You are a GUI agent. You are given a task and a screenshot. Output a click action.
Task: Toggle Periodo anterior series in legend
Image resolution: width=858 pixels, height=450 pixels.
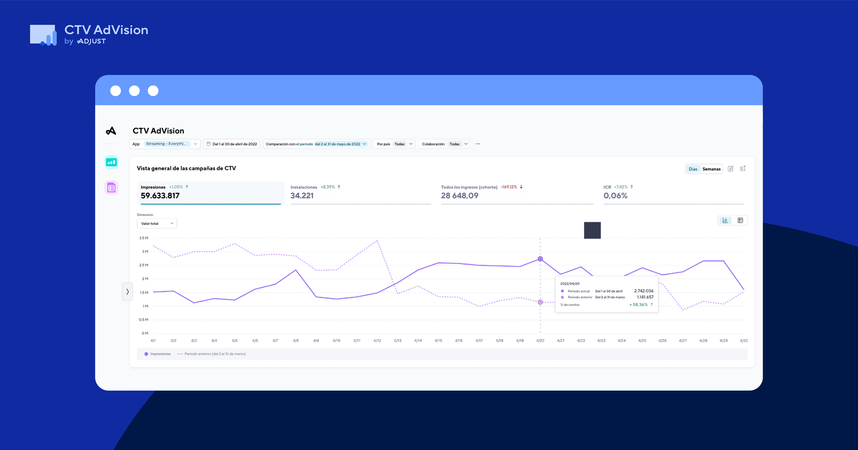click(x=211, y=354)
